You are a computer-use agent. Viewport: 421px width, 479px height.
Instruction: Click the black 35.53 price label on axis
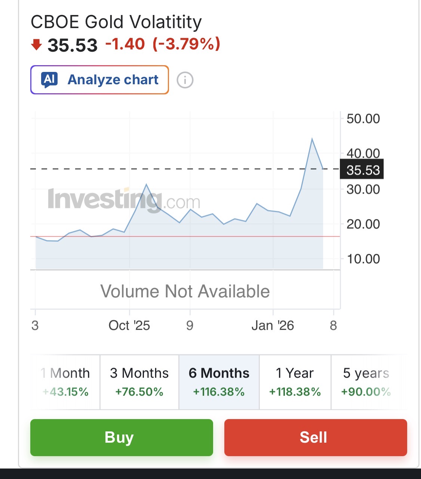362,170
